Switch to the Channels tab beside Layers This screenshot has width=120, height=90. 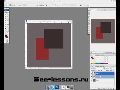[97, 66]
